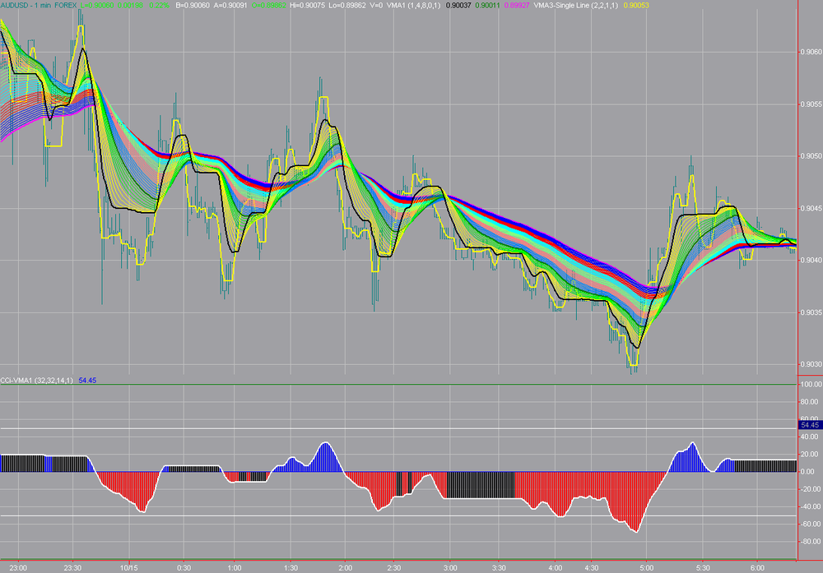
Task: Click the '0.9035' price axis label
Action: (811, 312)
